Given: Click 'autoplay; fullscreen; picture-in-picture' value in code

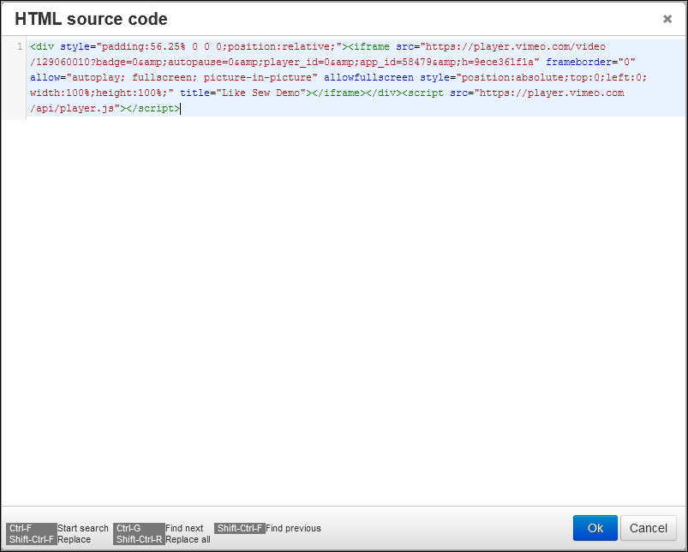Looking at the screenshot, I should (x=192, y=78).
